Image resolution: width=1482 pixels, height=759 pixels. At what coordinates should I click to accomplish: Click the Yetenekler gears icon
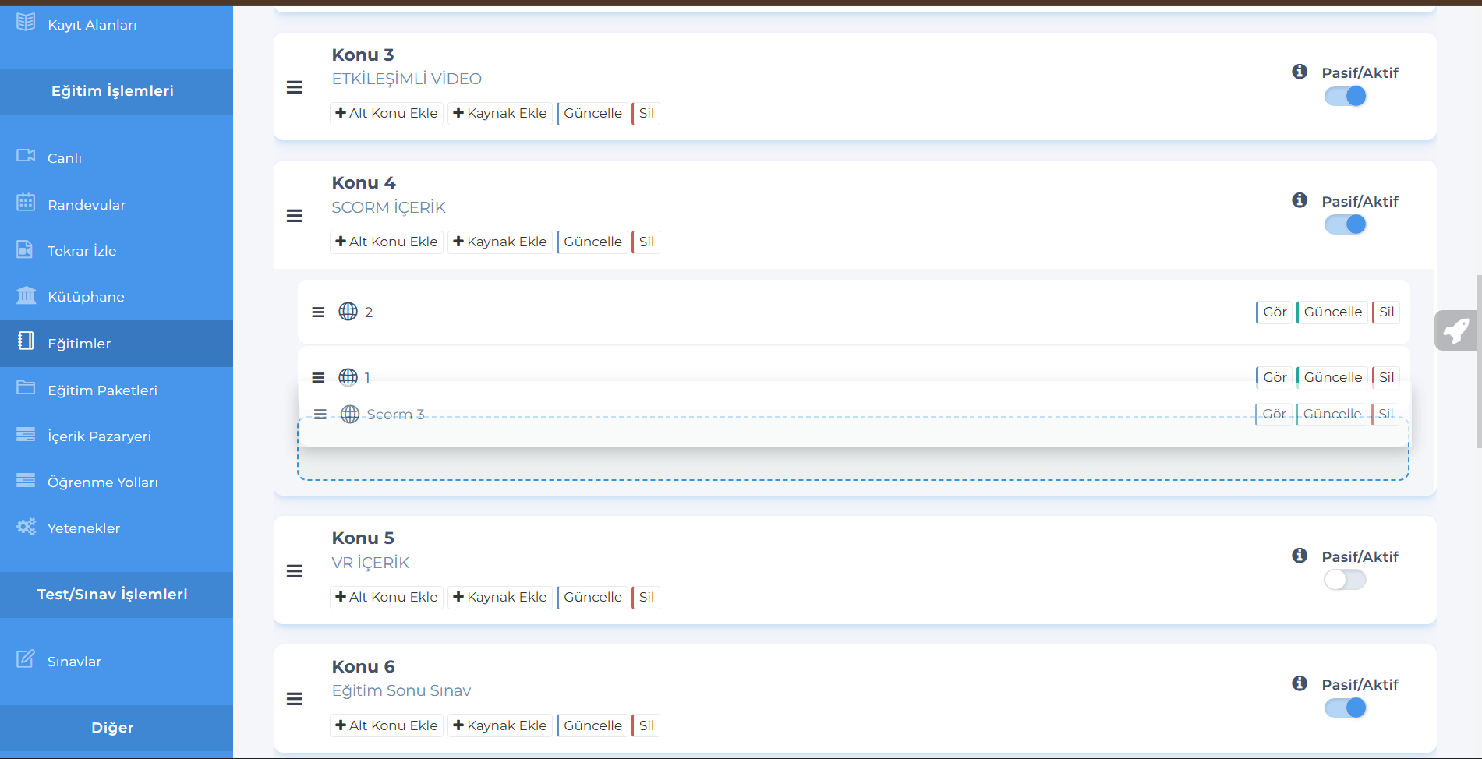point(26,528)
